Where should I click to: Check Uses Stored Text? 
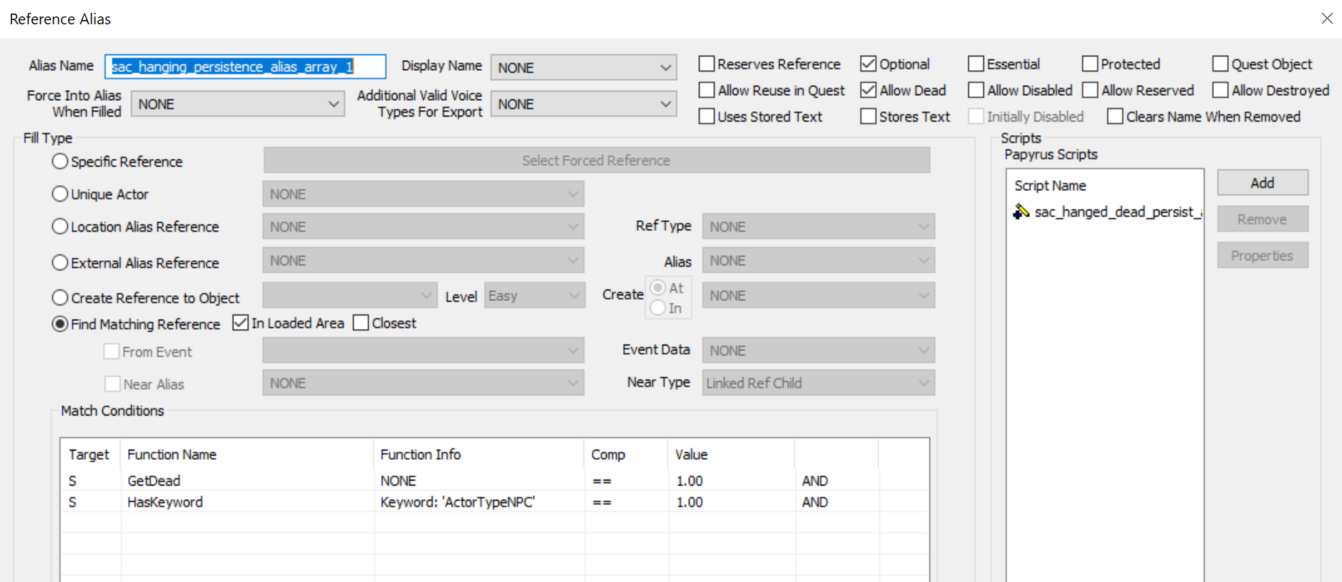pyautogui.click(x=707, y=117)
